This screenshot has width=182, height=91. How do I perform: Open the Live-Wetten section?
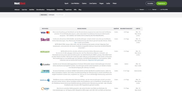click(75, 4)
